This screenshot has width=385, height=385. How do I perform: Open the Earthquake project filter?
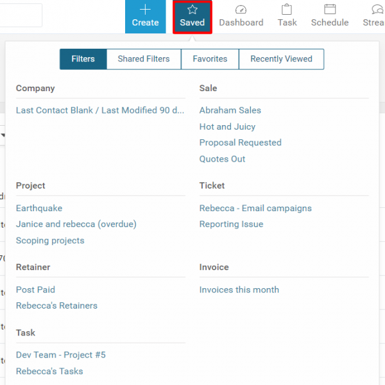pyautogui.click(x=39, y=209)
